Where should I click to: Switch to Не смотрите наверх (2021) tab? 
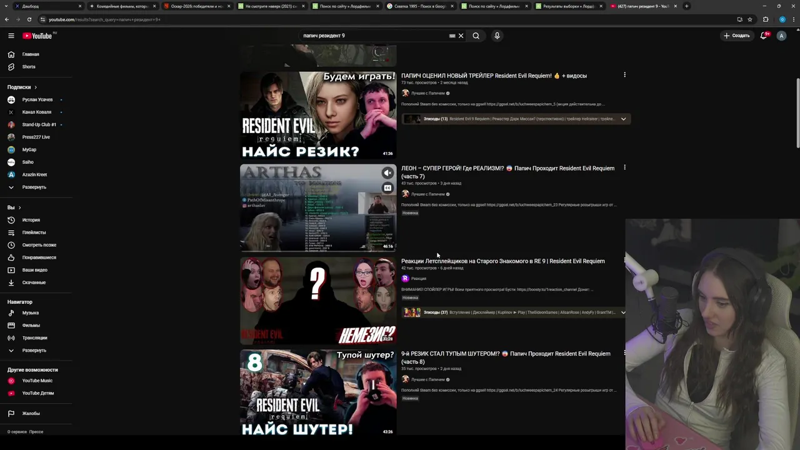pos(270,6)
